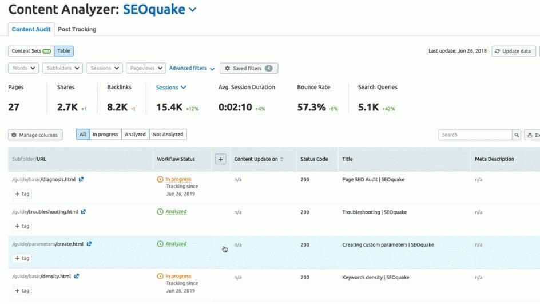Click Analyzed status for create.html

click(x=176, y=244)
